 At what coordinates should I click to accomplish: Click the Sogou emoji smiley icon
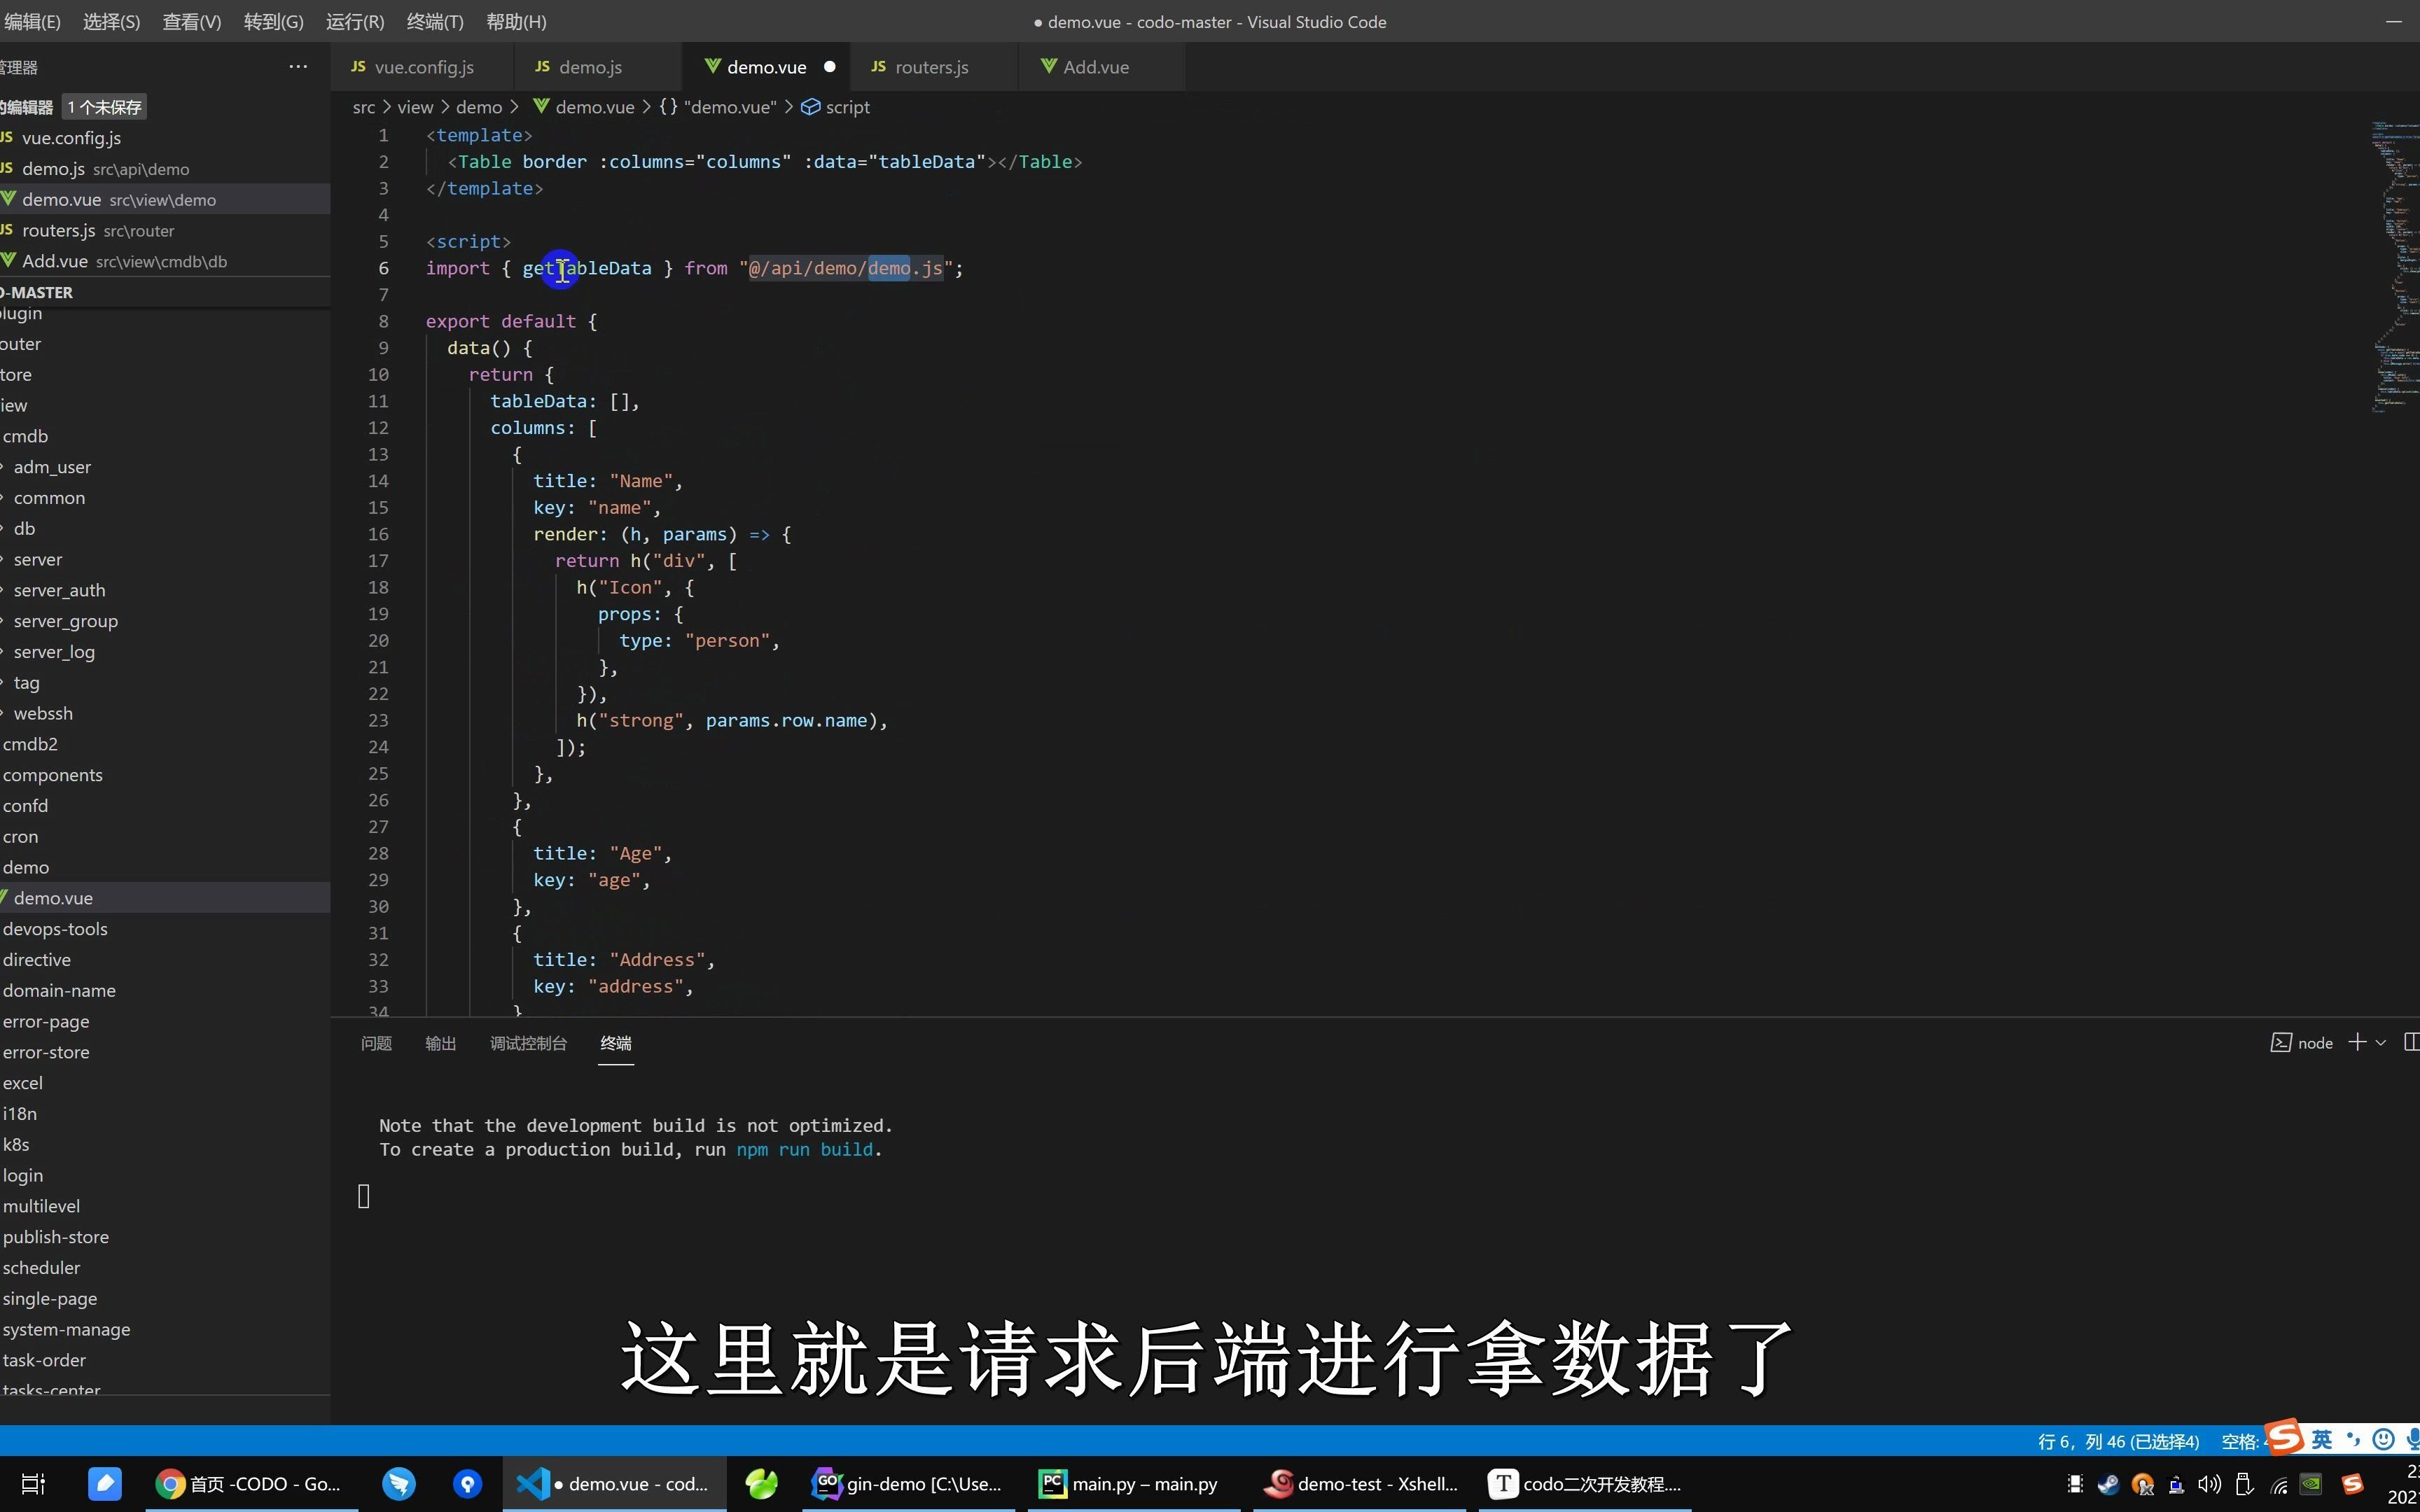[2384, 1439]
